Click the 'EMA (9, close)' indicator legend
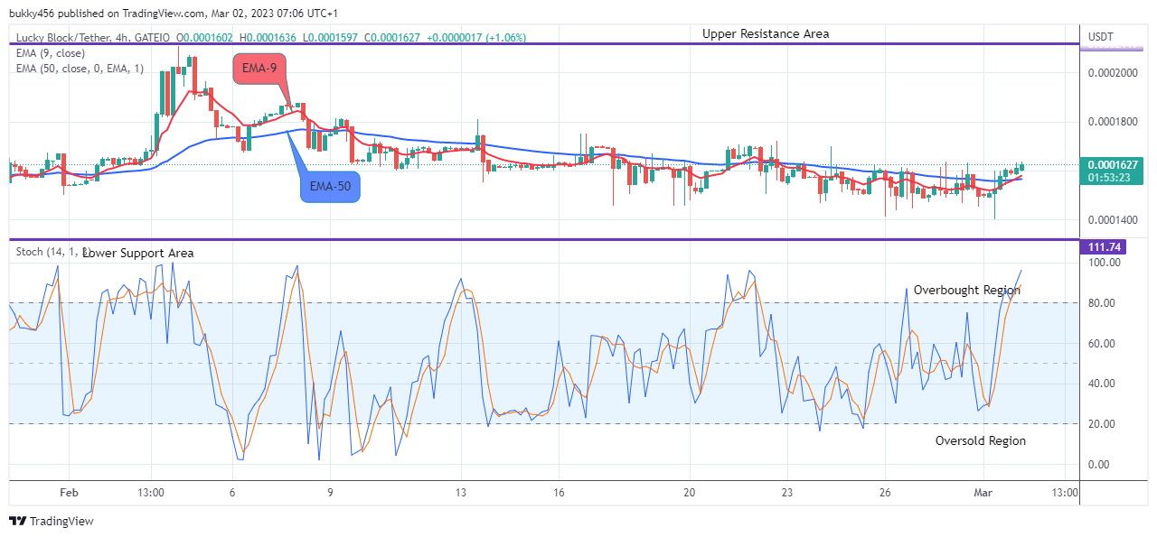 (x=51, y=53)
